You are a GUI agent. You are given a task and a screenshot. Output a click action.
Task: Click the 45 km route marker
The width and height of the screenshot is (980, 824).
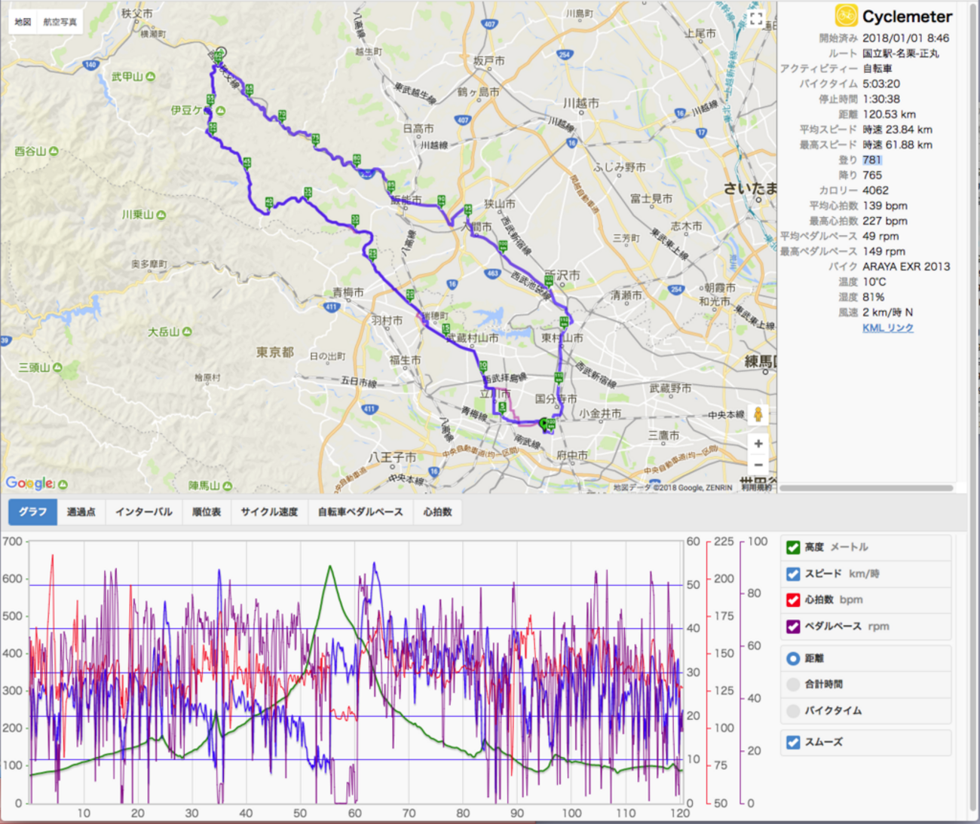pos(247,162)
